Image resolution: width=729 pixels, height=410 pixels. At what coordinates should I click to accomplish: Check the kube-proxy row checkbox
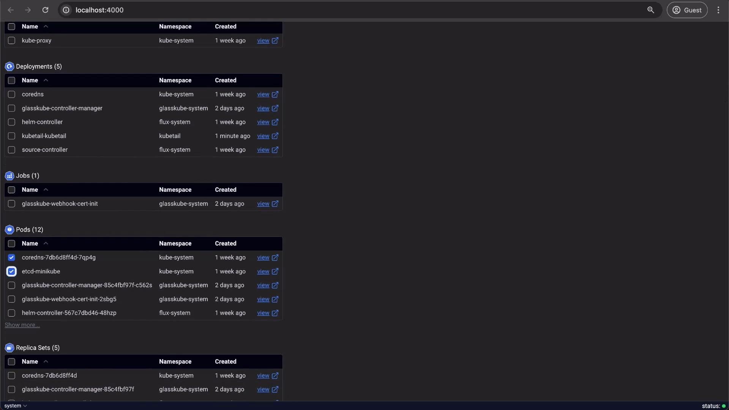coord(11,40)
